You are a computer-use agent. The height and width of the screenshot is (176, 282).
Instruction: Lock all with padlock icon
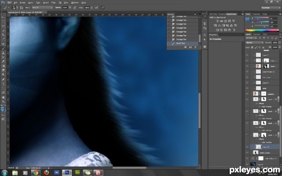click(x=263, y=47)
